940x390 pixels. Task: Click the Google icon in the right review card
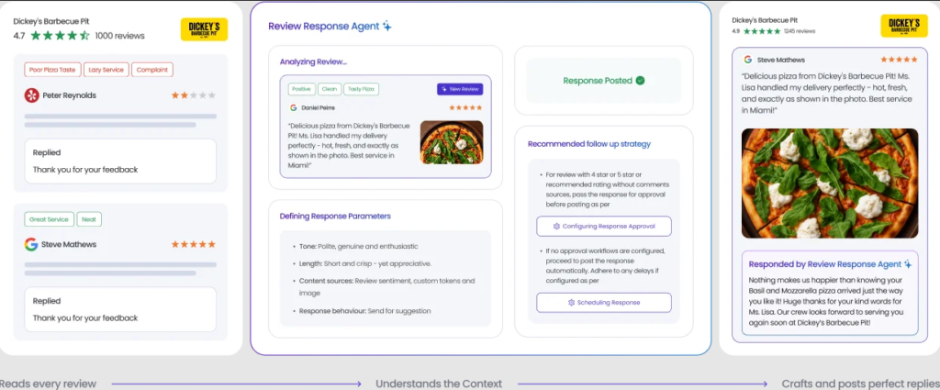tap(748, 59)
